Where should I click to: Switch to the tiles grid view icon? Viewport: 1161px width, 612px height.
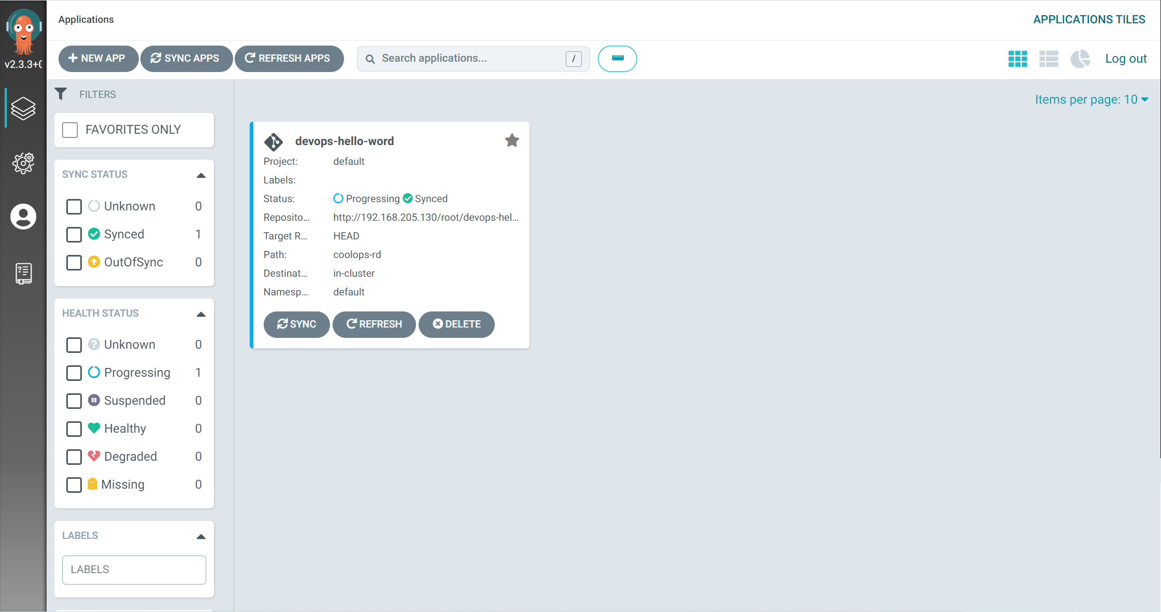point(1017,59)
